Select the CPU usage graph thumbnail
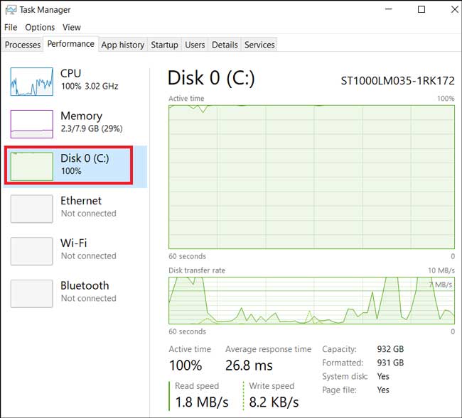 pos(32,82)
